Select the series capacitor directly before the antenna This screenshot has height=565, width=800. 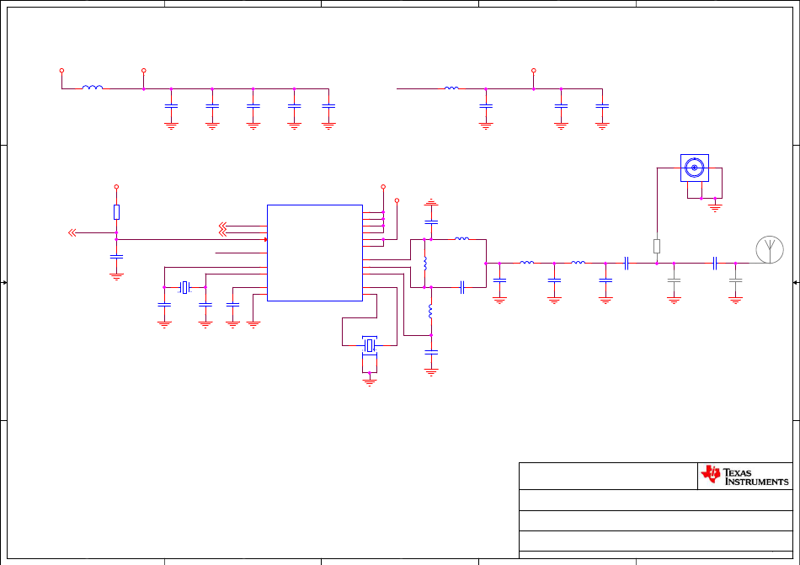click(715, 263)
